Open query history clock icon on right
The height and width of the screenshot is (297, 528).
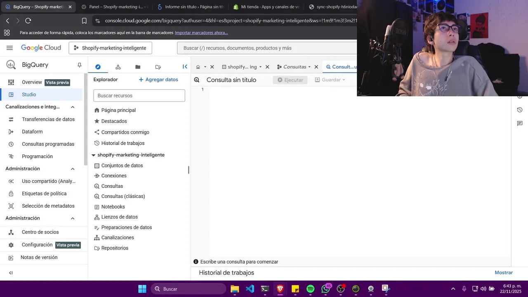pyautogui.click(x=520, y=110)
